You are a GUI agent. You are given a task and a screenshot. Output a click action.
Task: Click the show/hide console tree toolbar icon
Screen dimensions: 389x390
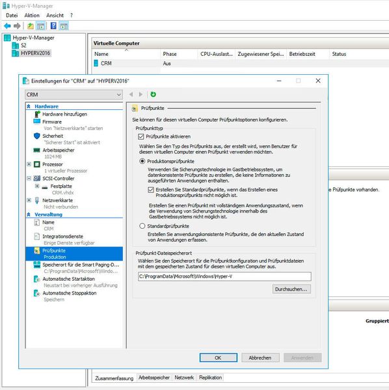click(x=41, y=26)
